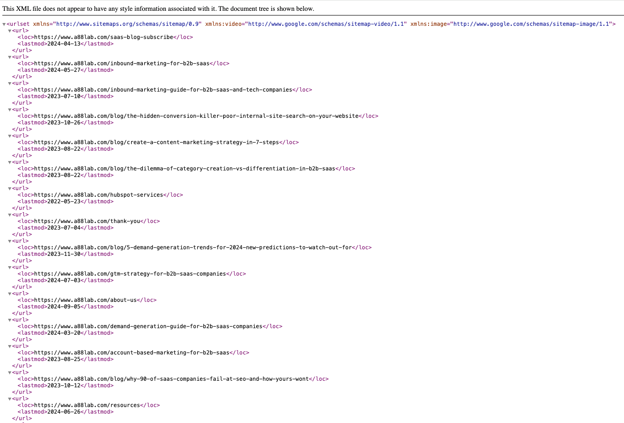
Task: Click the gtm-strategy-for-b2b-saas-companies URL
Action: 130,274
